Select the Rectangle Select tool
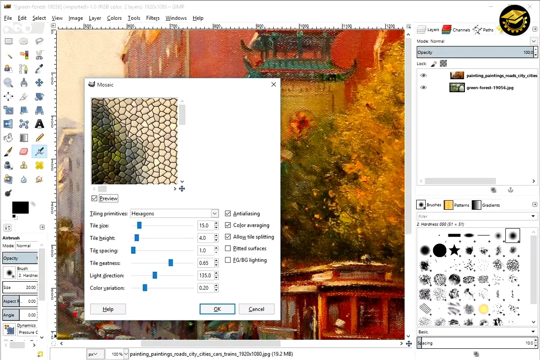Image resolution: width=540 pixels, height=360 pixels. coord(8,41)
